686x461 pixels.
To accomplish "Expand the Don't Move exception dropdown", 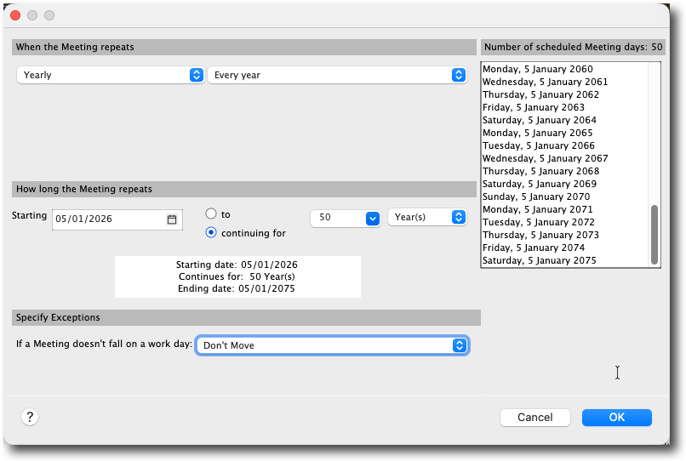I will click(x=332, y=345).
